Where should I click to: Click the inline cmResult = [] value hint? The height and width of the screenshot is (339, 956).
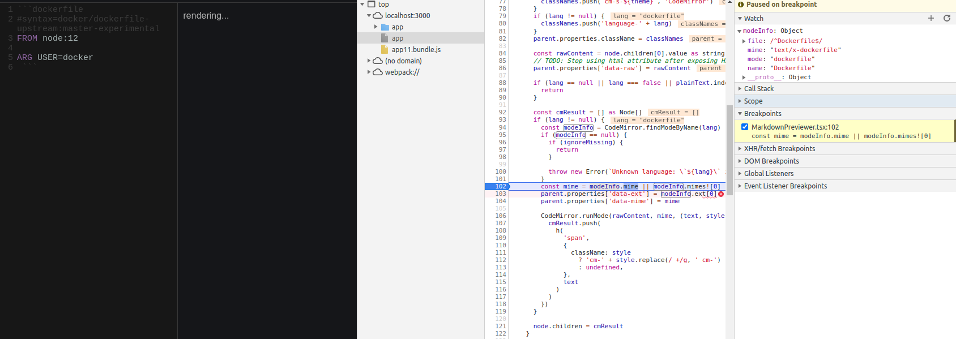pyautogui.click(x=675, y=113)
